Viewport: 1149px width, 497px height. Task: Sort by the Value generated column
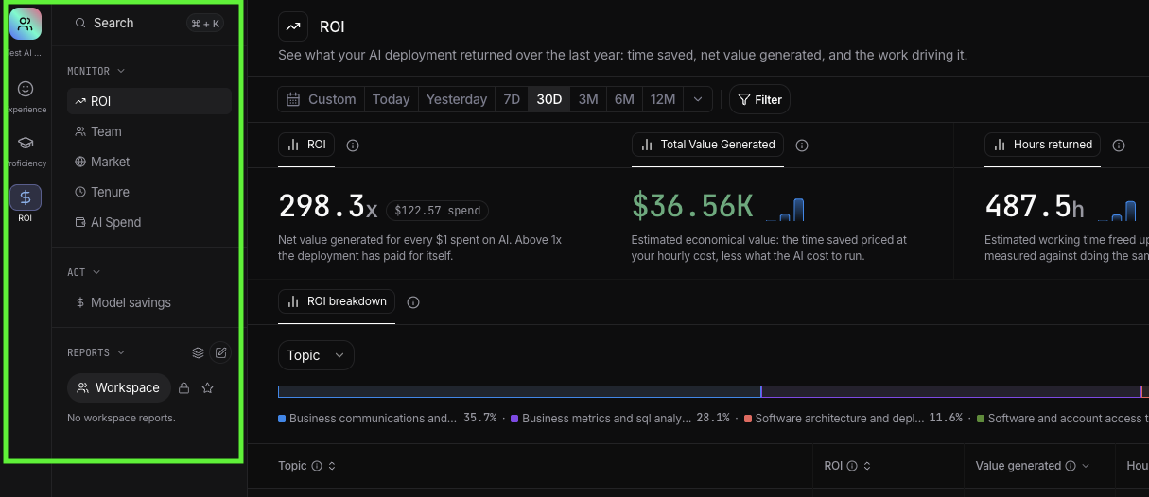[1085, 466]
